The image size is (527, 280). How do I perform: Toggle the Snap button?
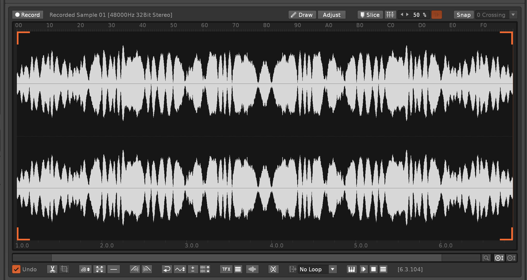pyautogui.click(x=463, y=15)
